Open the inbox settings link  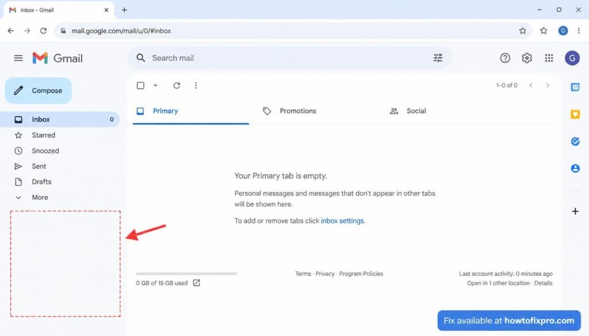(x=342, y=221)
